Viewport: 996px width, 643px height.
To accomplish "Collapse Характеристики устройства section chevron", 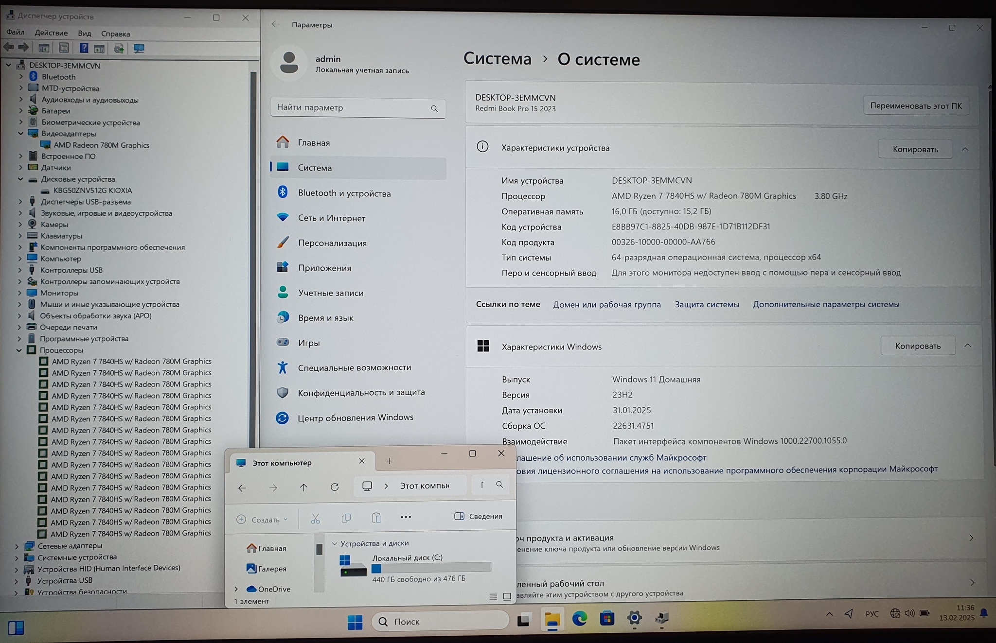I will tap(965, 149).
